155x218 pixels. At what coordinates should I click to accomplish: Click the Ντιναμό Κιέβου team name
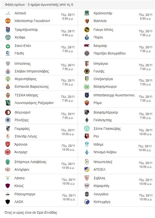(x=105, y=152)
